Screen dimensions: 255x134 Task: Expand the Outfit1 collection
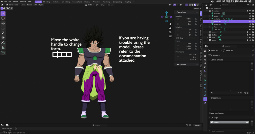(x=207, y=35)
